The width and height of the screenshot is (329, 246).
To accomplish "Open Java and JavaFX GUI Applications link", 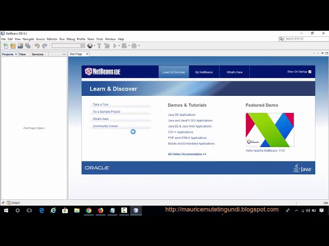I will (190, 120).
